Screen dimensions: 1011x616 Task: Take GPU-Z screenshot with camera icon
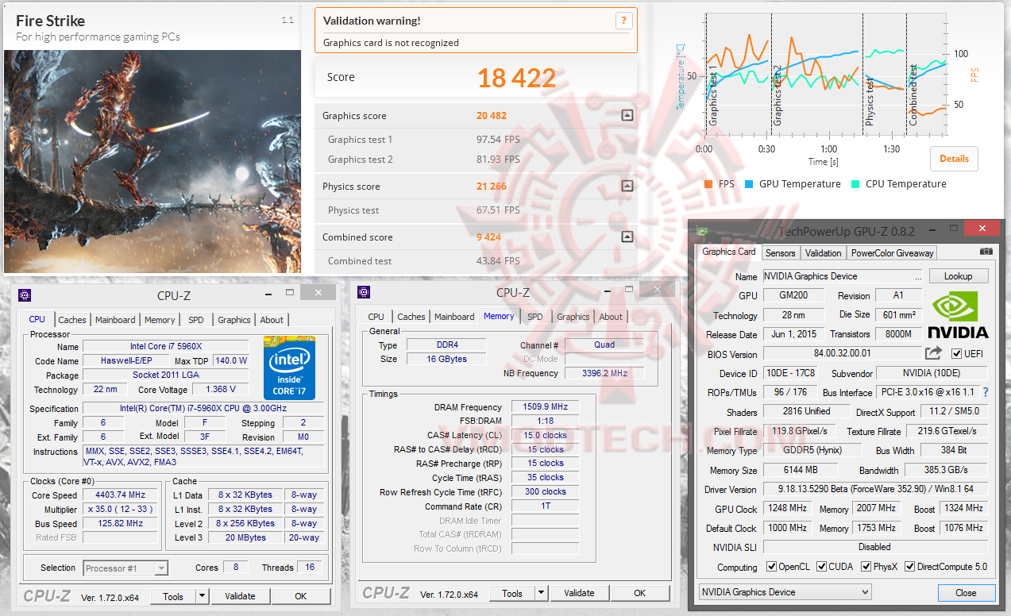tap(986, 252)
